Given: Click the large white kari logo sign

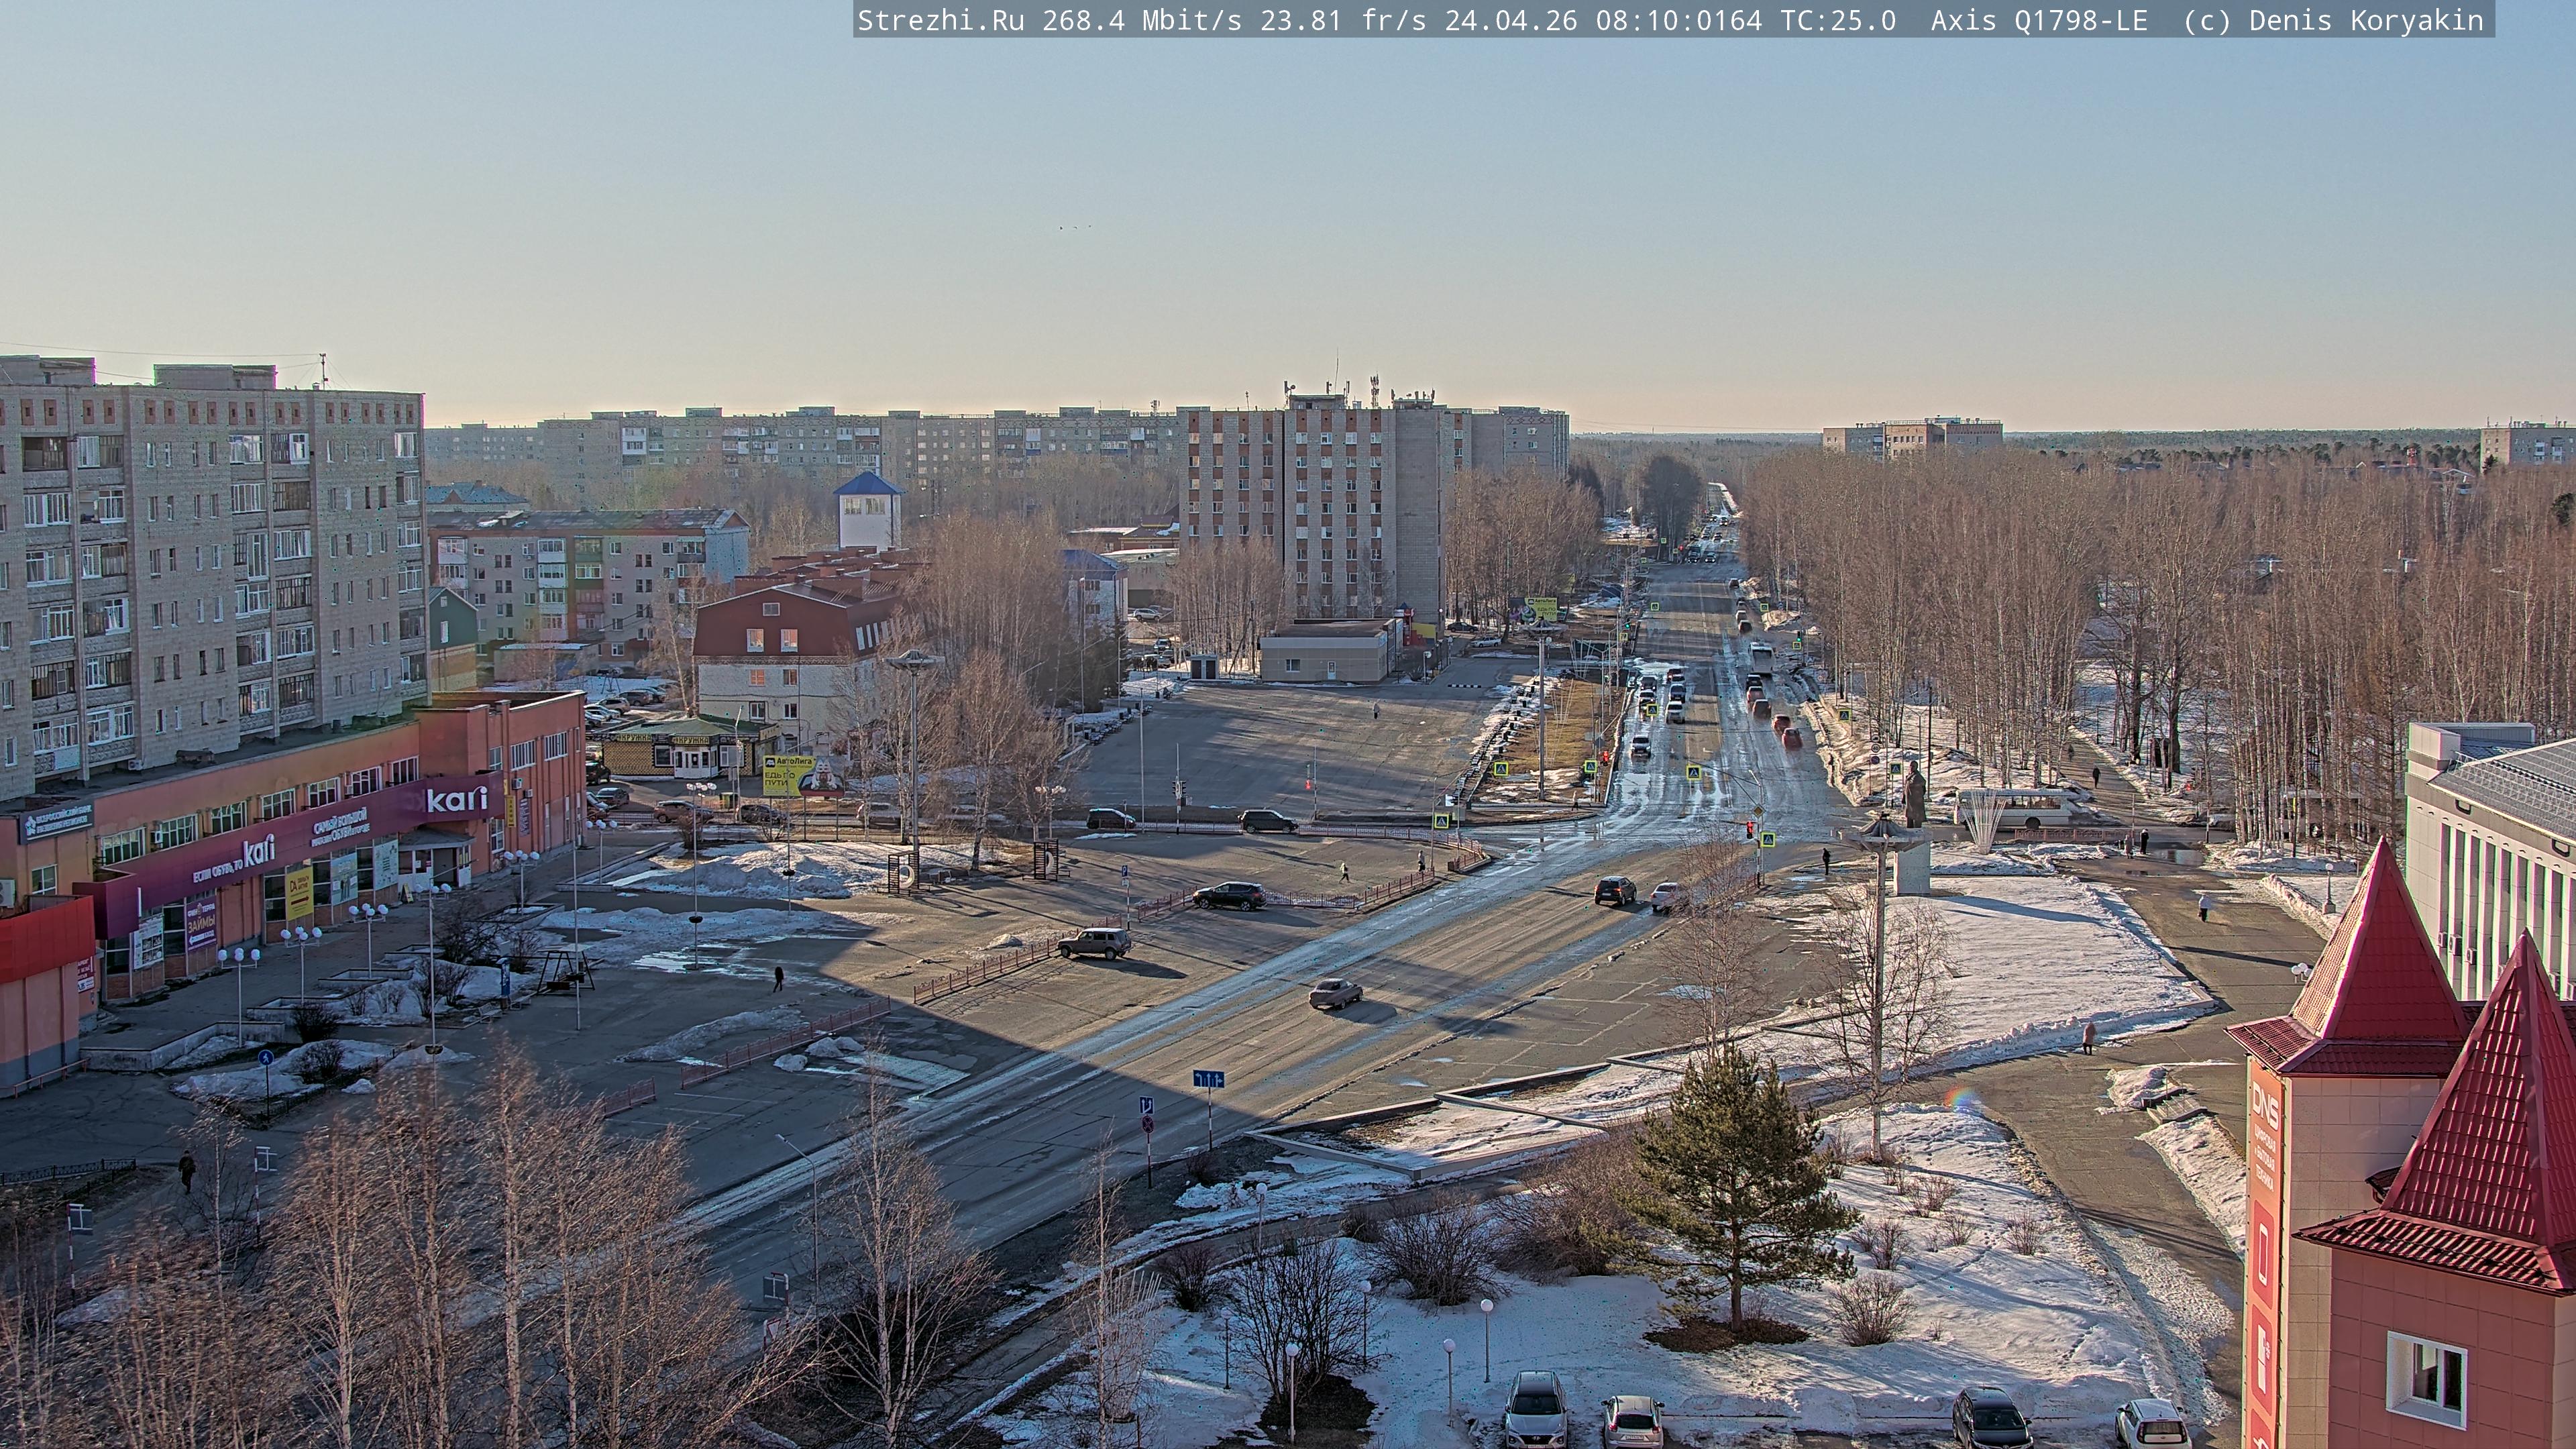Looking at the screenshot, I should [457, 799].
